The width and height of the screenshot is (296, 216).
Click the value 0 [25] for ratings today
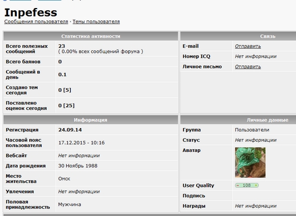(x=66, y=106)
